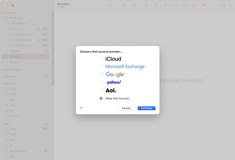Viewport: 235px width, 160px height.
Task: Click the Archive toolbar icon
Action: pos(147,5)
